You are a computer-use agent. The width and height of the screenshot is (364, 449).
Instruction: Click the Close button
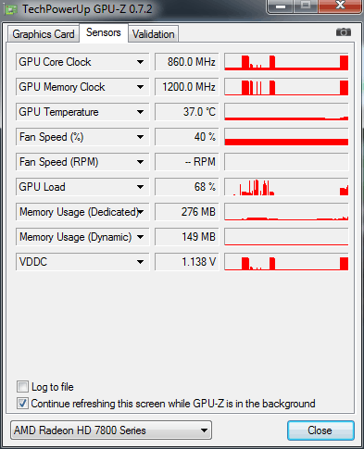coord(320,430)
